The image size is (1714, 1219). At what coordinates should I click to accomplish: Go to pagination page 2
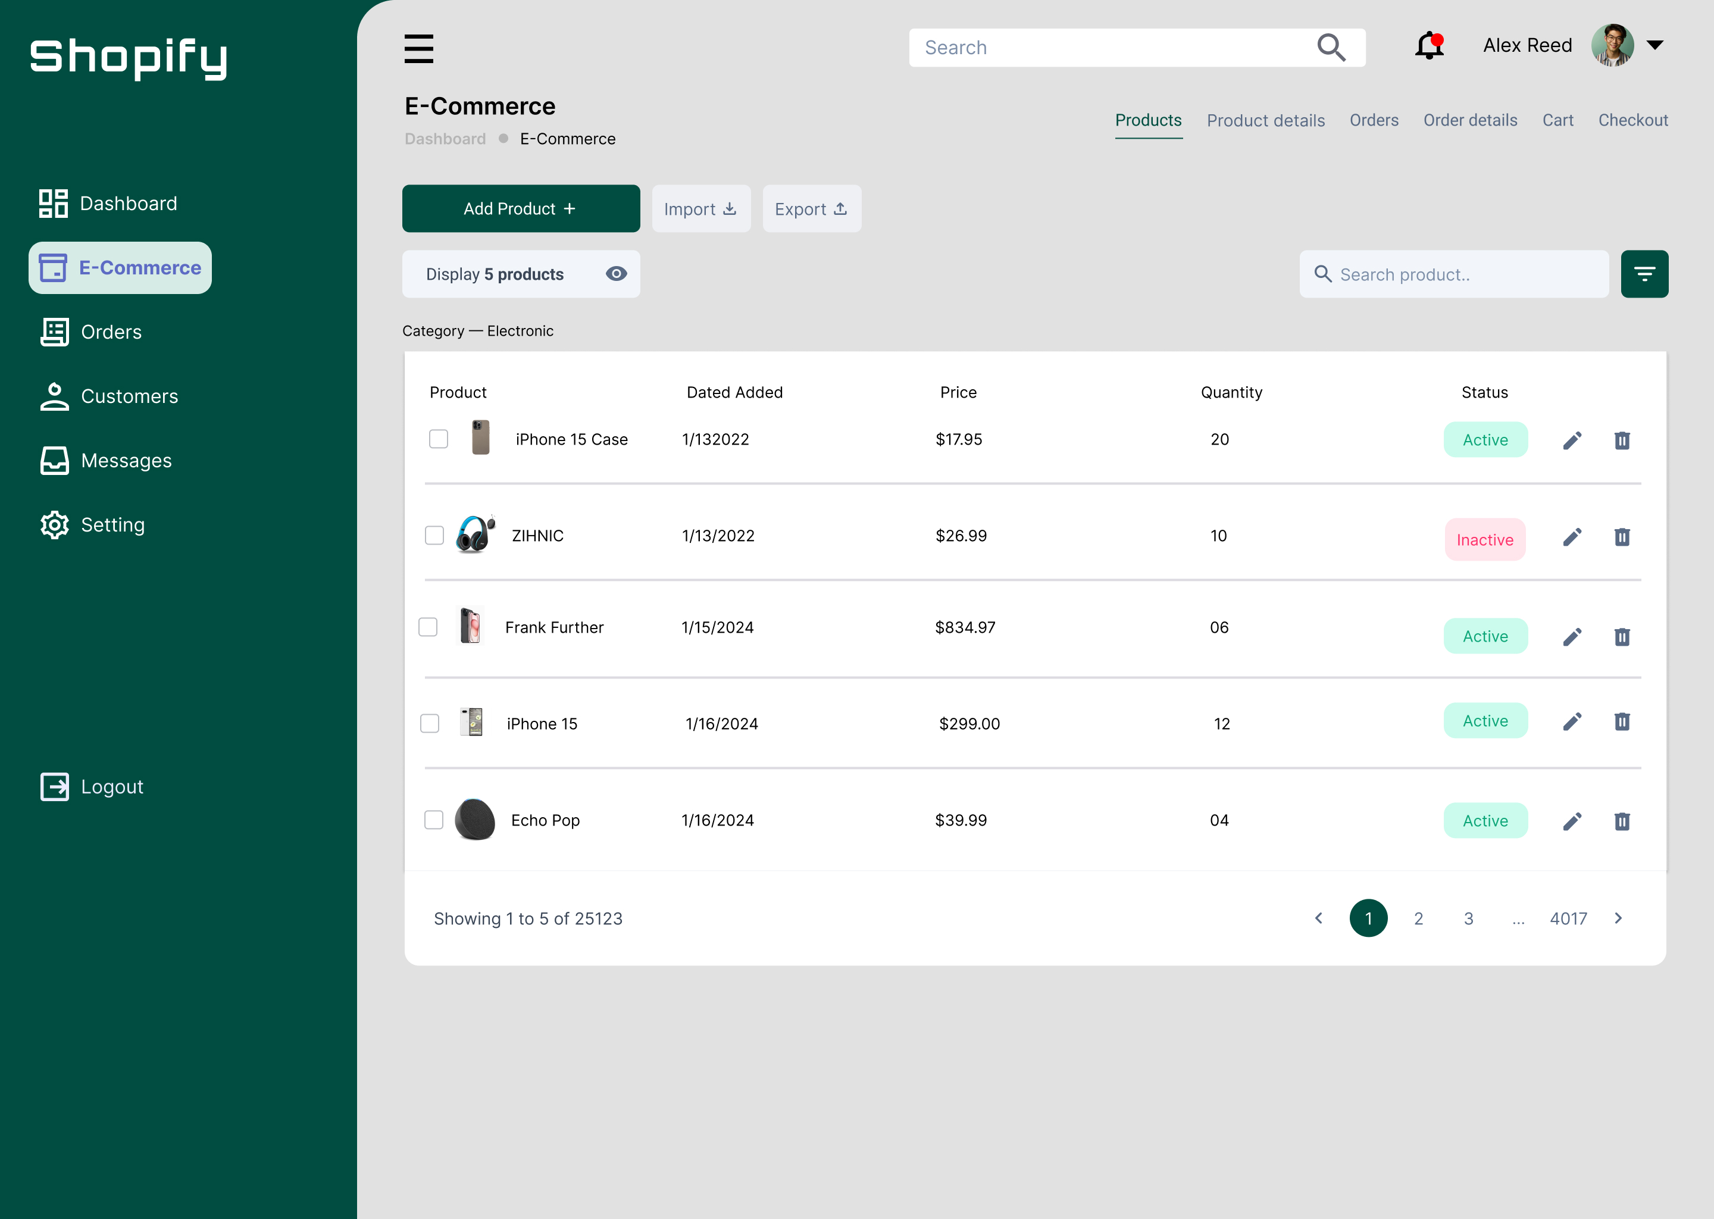pos(1418,919)
